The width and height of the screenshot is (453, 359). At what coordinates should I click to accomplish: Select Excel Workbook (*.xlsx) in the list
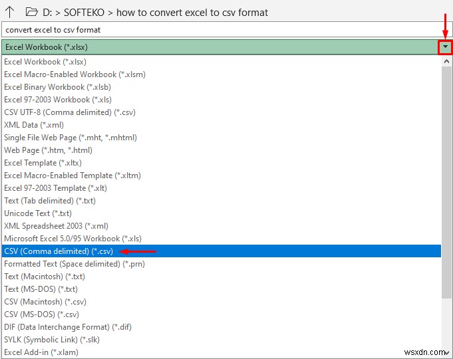click(222, 62)
